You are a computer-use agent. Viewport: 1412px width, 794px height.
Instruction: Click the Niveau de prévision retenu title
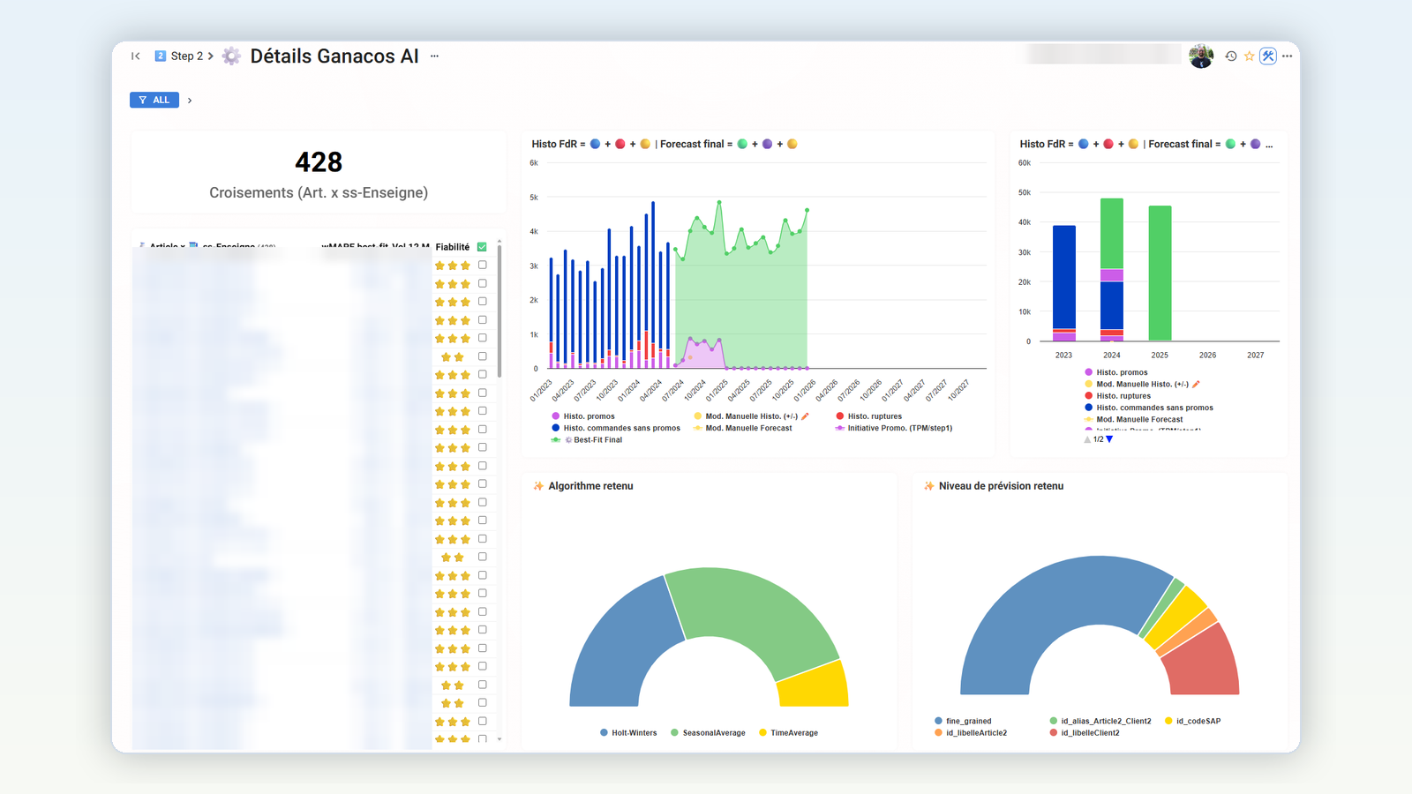click(x=1001, y=486)
